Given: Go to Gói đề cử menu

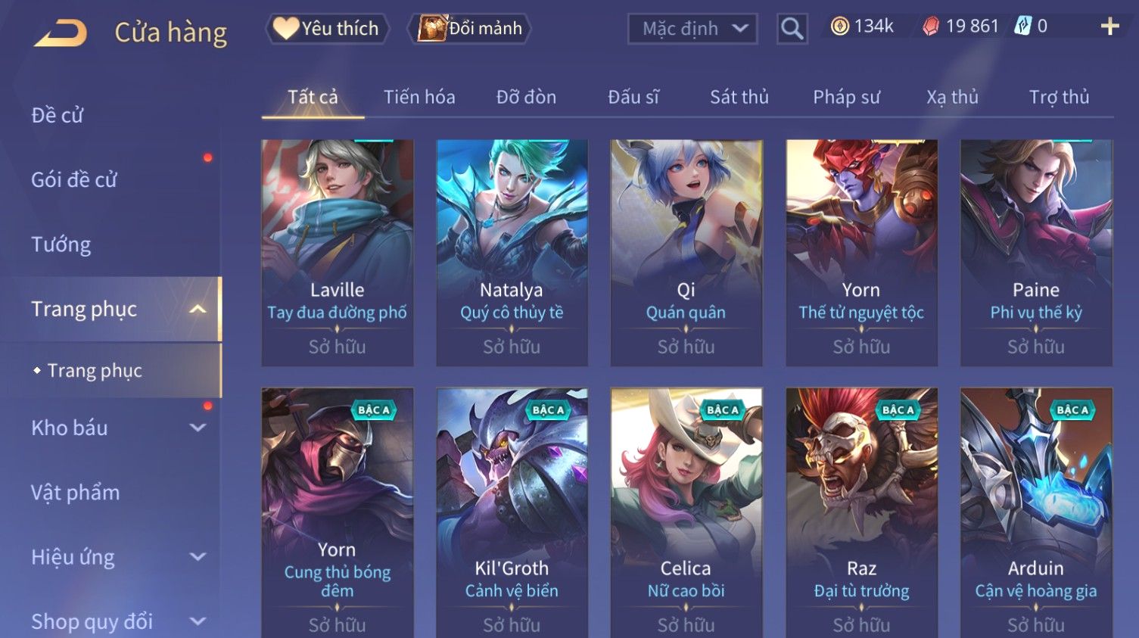Looking at the screenshot, I should pyautogui.click(x=74, y=180).
